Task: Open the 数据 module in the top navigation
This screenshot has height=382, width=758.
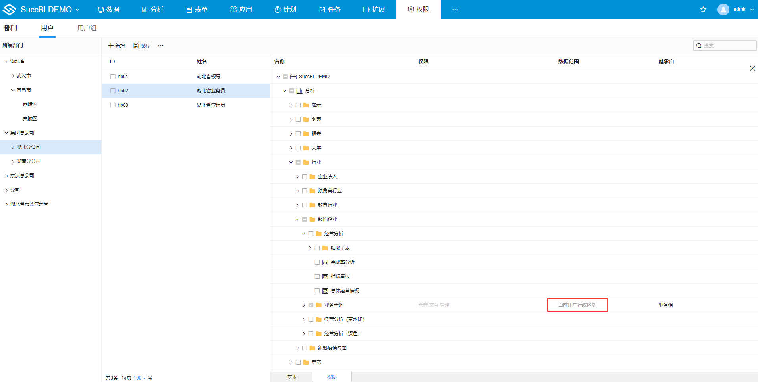Action: point(108,9)
